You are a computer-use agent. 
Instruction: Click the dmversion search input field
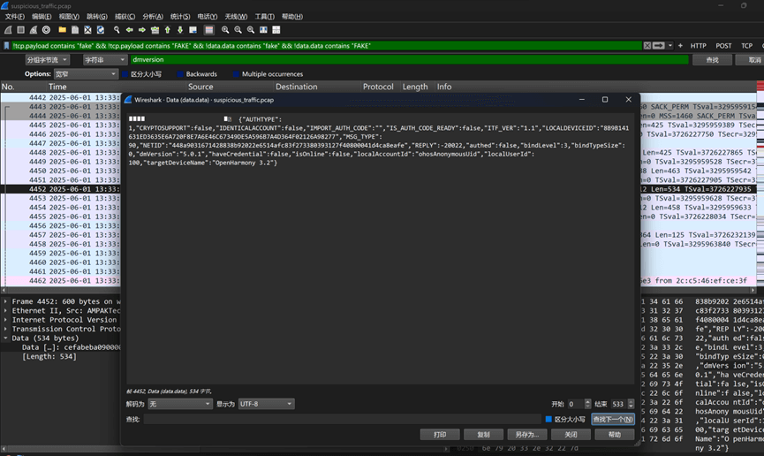pyautogui.click(x=409, y=59)
